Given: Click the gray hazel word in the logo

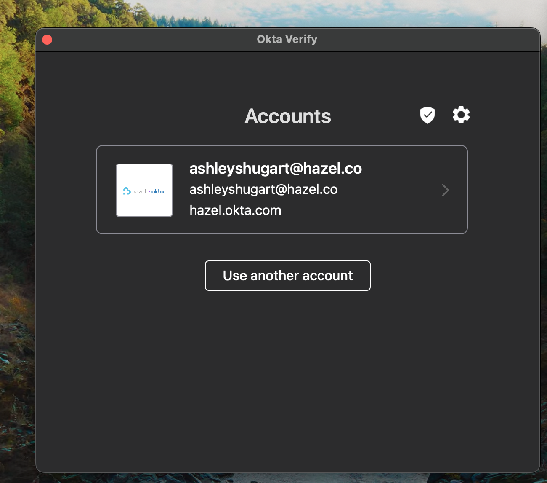Looking at the screenshot, I should (x=139, y=191).
